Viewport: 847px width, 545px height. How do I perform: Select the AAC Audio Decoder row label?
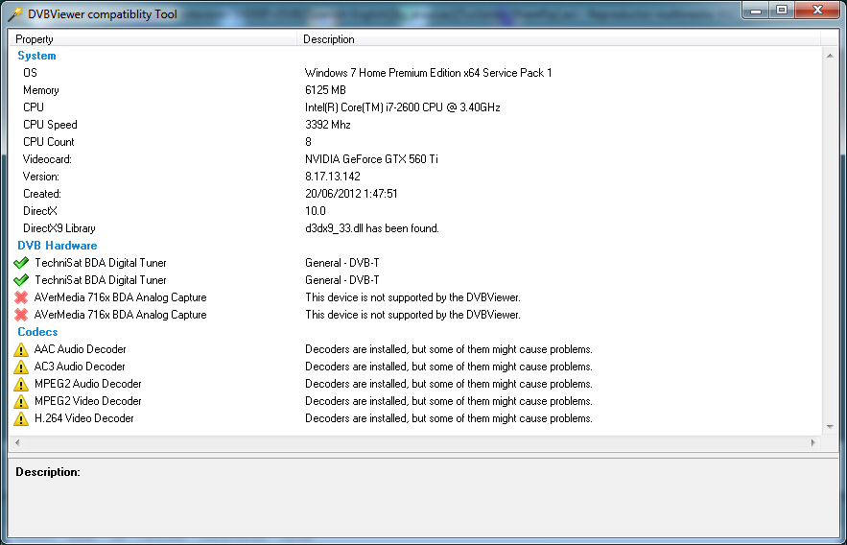point(81,349)
